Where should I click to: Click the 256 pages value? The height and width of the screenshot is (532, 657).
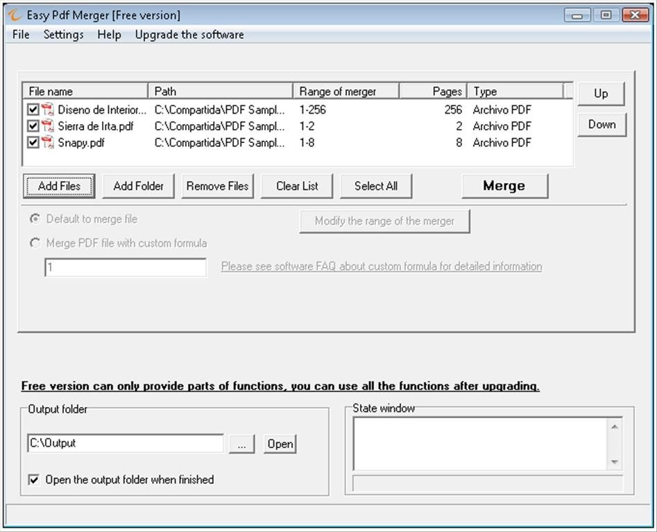pos(453,110)
